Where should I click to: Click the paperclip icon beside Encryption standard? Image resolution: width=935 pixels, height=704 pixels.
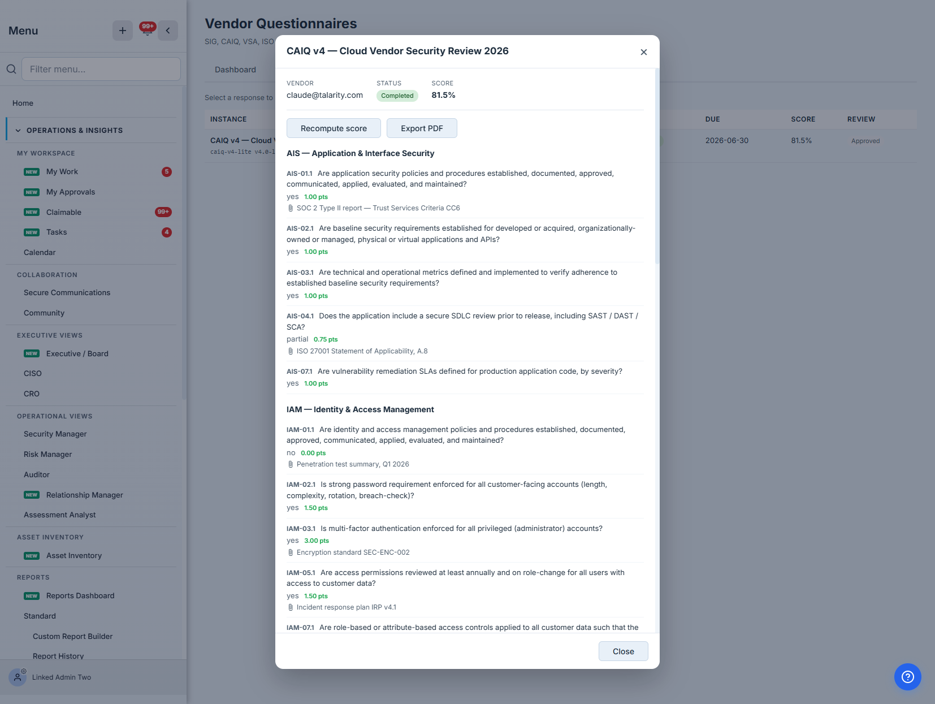[x=291, y=552]
